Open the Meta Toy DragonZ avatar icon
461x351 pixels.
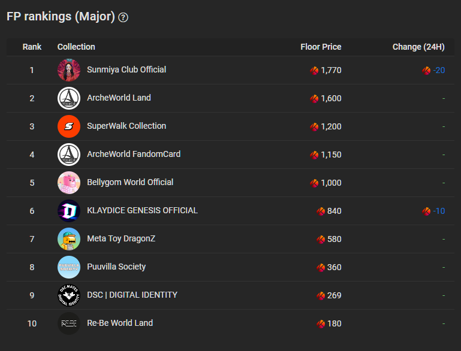coord(69,239)
